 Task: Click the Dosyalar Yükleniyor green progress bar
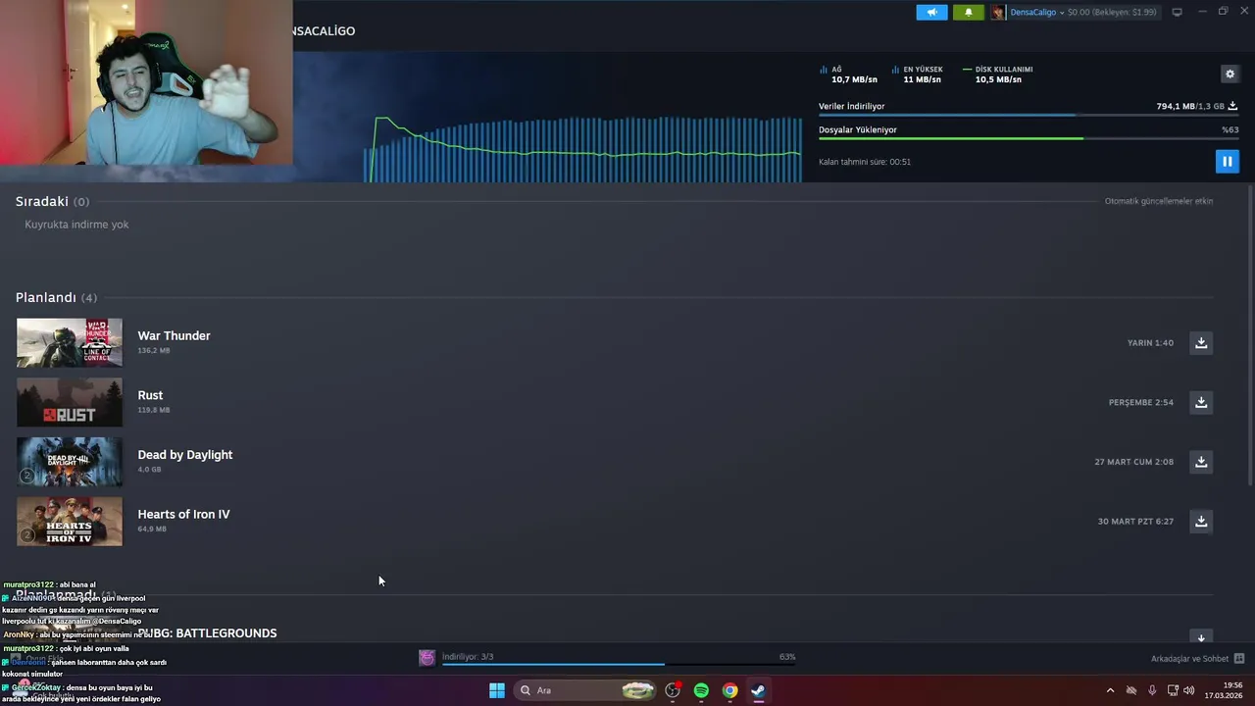pos(1029,138)
